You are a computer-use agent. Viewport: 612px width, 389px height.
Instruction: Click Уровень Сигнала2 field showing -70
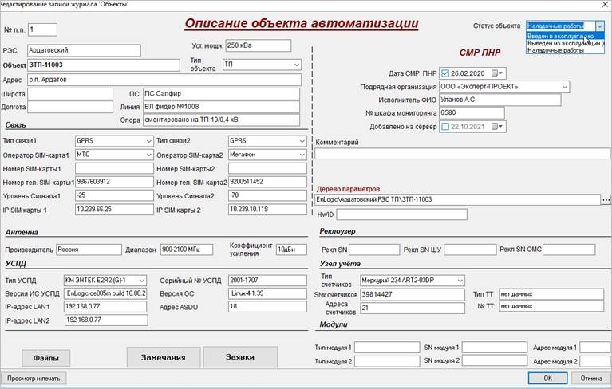point(267,195)
